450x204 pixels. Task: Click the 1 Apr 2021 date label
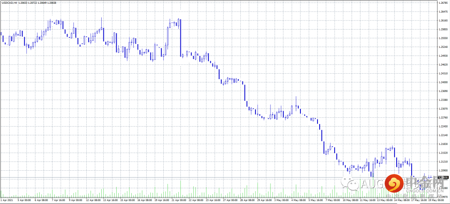pyautogui.click(x=7, y=200)
